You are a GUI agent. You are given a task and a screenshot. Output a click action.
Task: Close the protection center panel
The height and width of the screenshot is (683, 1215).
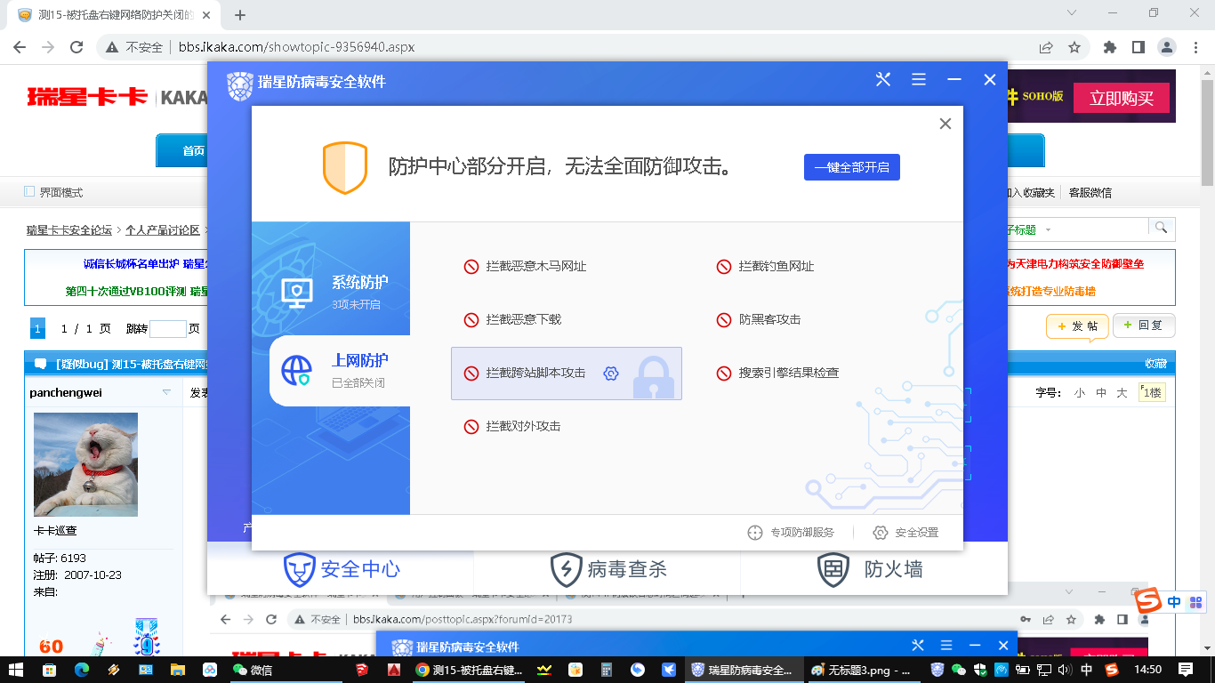click(x=945, y=124)
